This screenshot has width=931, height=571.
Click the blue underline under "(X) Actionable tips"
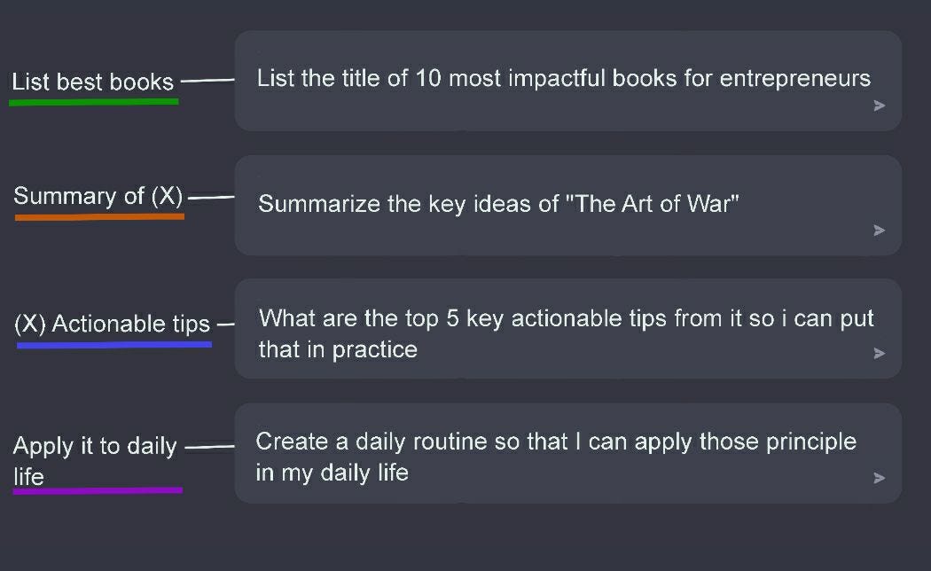click(x=112, y=345)
